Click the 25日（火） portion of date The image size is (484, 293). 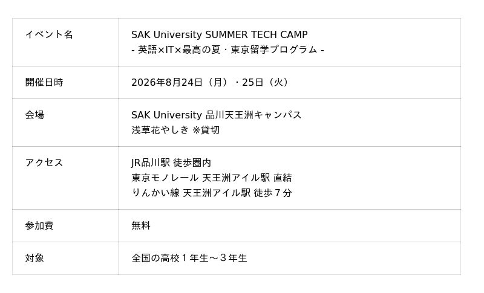point(266,82)
